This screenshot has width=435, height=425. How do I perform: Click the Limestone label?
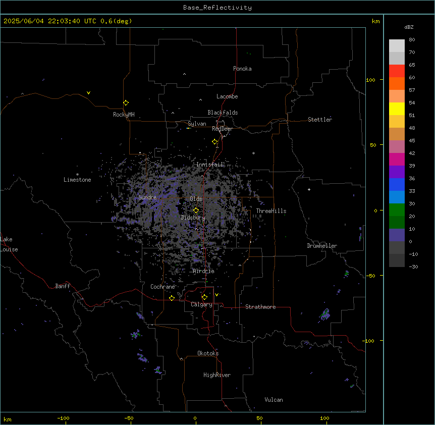77,180
